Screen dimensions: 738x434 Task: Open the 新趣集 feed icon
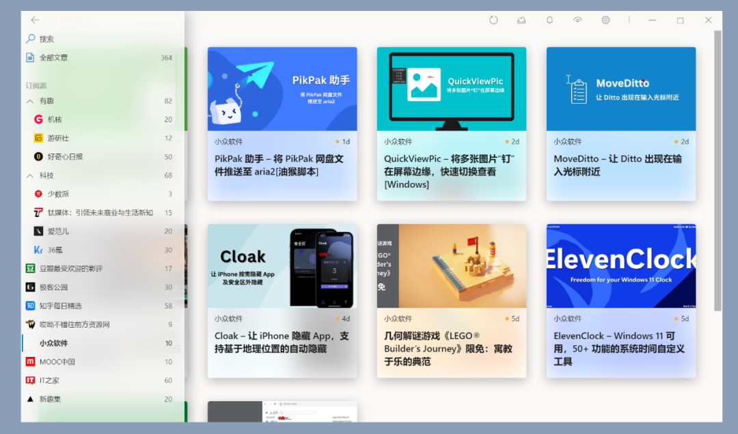30,399
